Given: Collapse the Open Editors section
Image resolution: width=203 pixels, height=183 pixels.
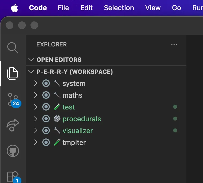Looking at the screenshot, I should pyautogui.click(x=31, y=60).
